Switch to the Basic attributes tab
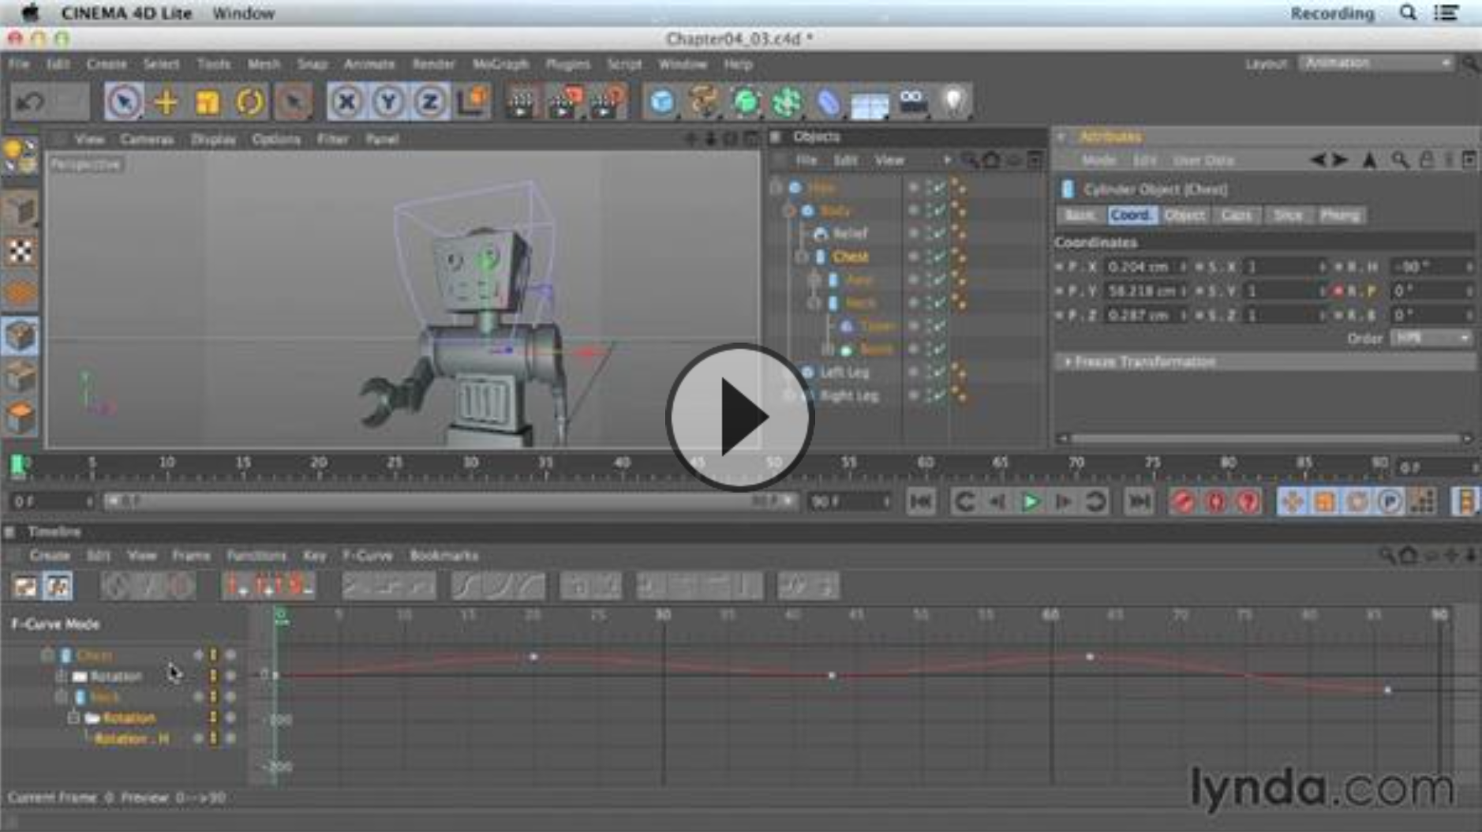Screen dimensions: 1482x832 click(1080, 215)
